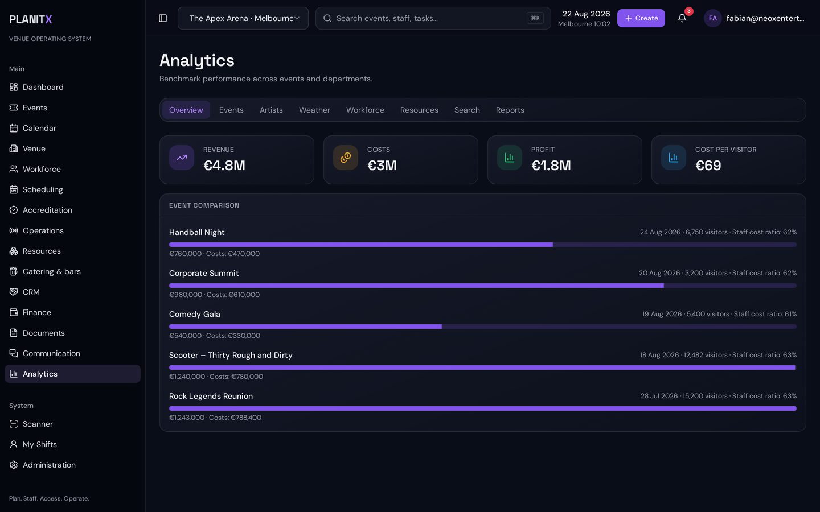Open Catering & bars section
The width and height of the screenshot is (820, 512).
[x=72, y=271]
